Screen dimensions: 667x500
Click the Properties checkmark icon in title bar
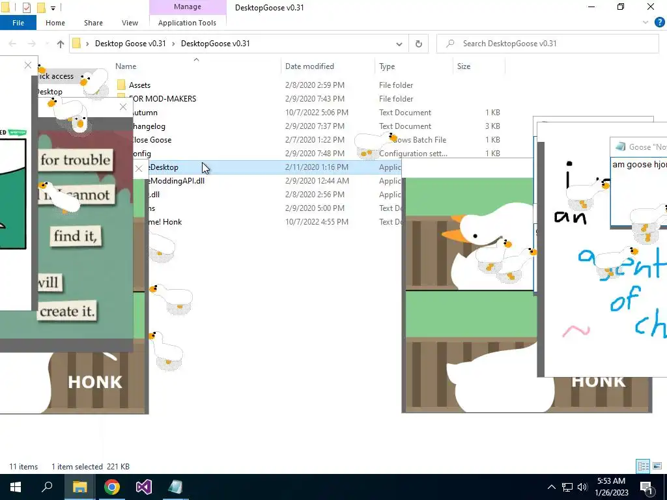click(26, 7)
